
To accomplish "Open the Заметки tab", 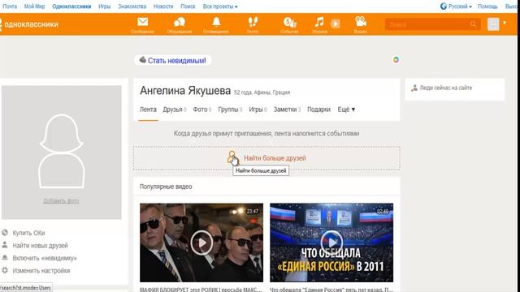I will click(x=287, y=109).
